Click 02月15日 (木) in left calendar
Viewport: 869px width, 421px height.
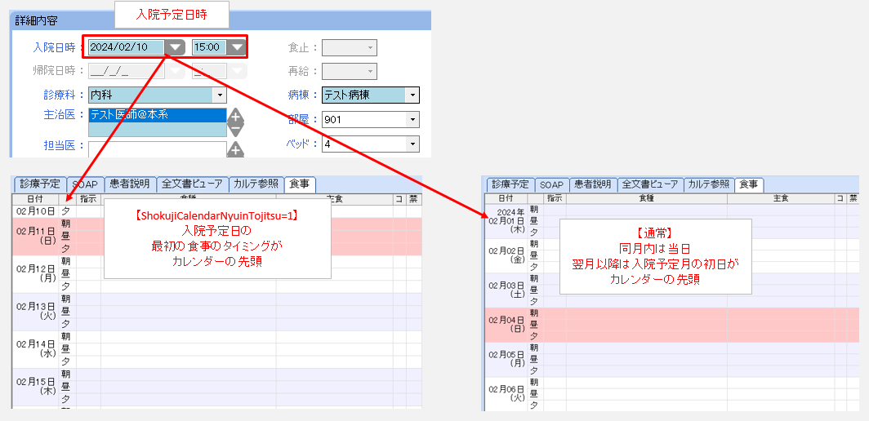35,387
